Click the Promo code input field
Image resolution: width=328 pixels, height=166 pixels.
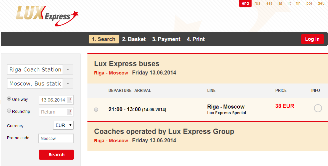[56, 138]
